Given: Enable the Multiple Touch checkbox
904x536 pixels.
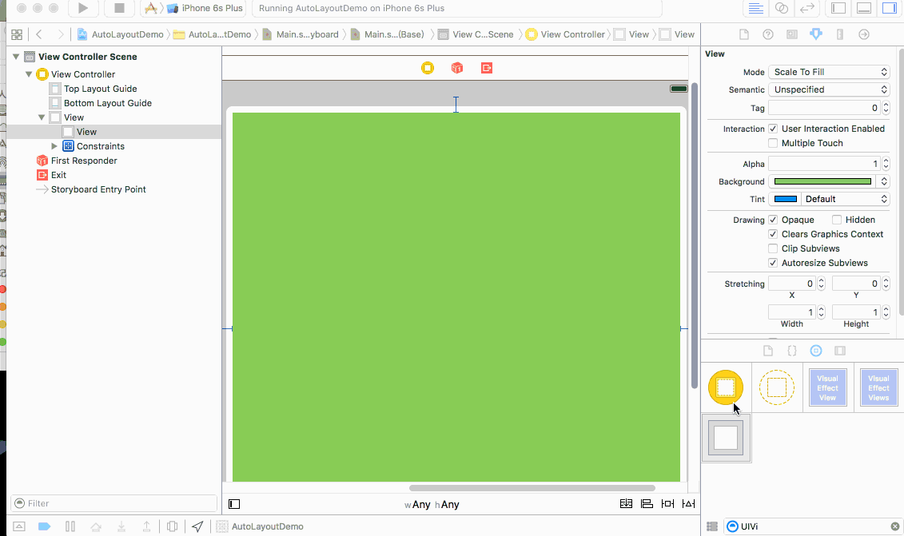Looking at the screenshot, I should (x=773, y=143).
